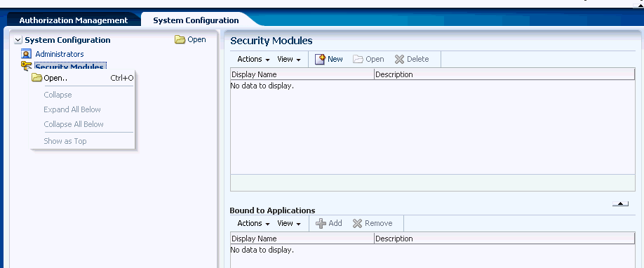644x268 pixels.
Task: Select the Administrators tree item
Action: click(x=60, y=54)
